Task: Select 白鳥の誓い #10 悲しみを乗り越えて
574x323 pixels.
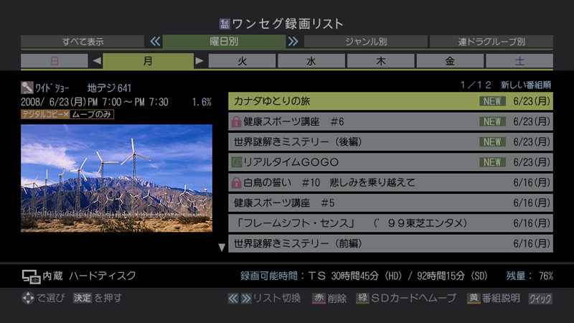Action: [390, 182]
